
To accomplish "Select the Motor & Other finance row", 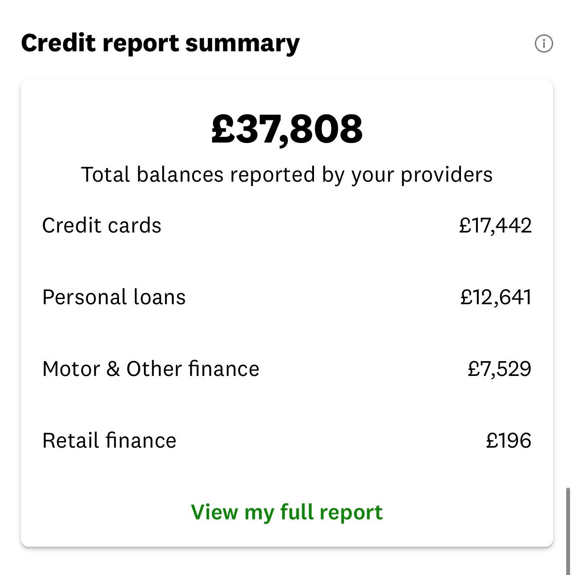I will [x=287, y=369].
